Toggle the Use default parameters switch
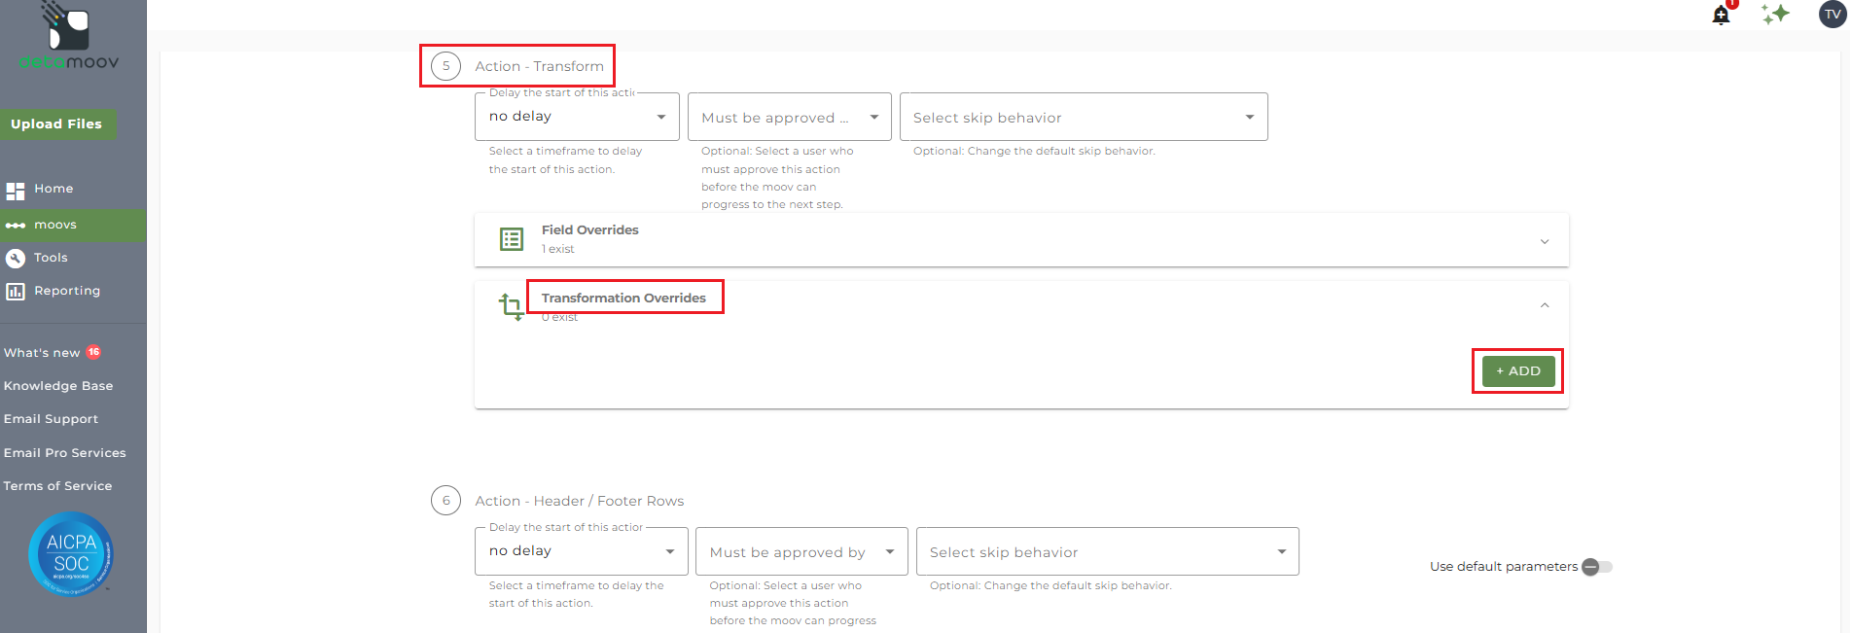 (1596, 567)
